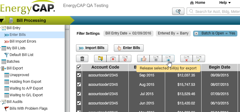Open Bill Import Errors in sidebar

[23, 41]
